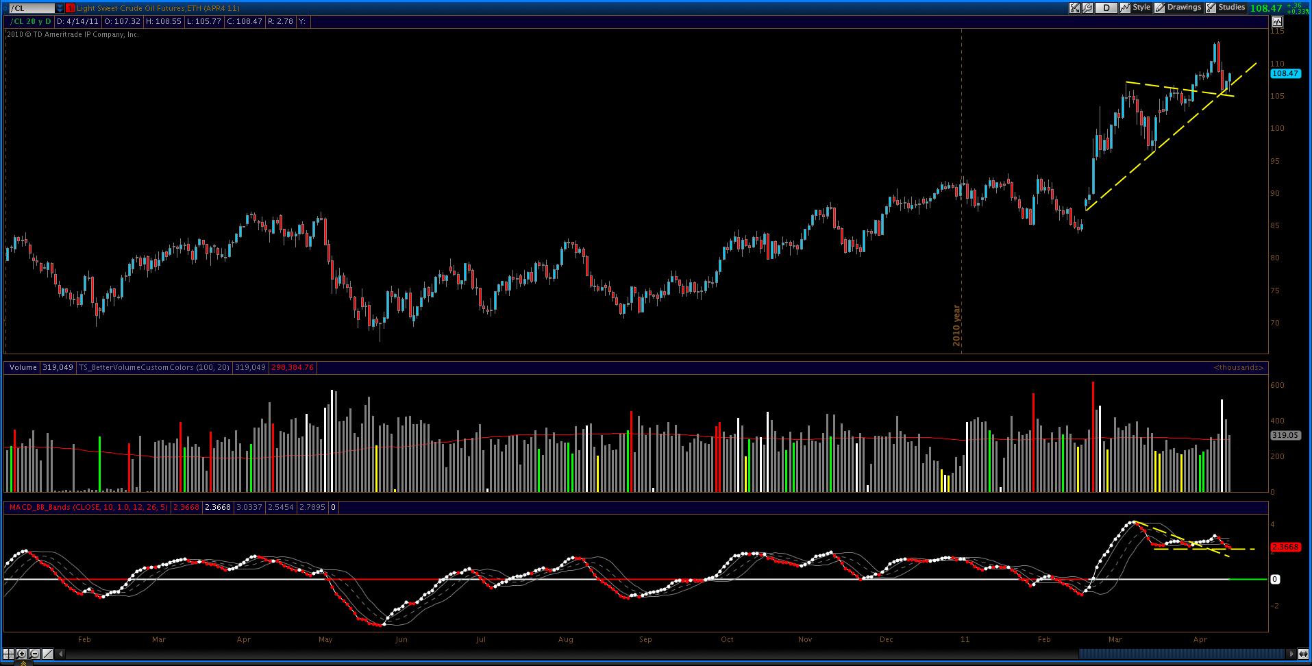
Task: Click the red 298,384.76 volume average value
Action: pyautogui.click(x=293, y=367)
